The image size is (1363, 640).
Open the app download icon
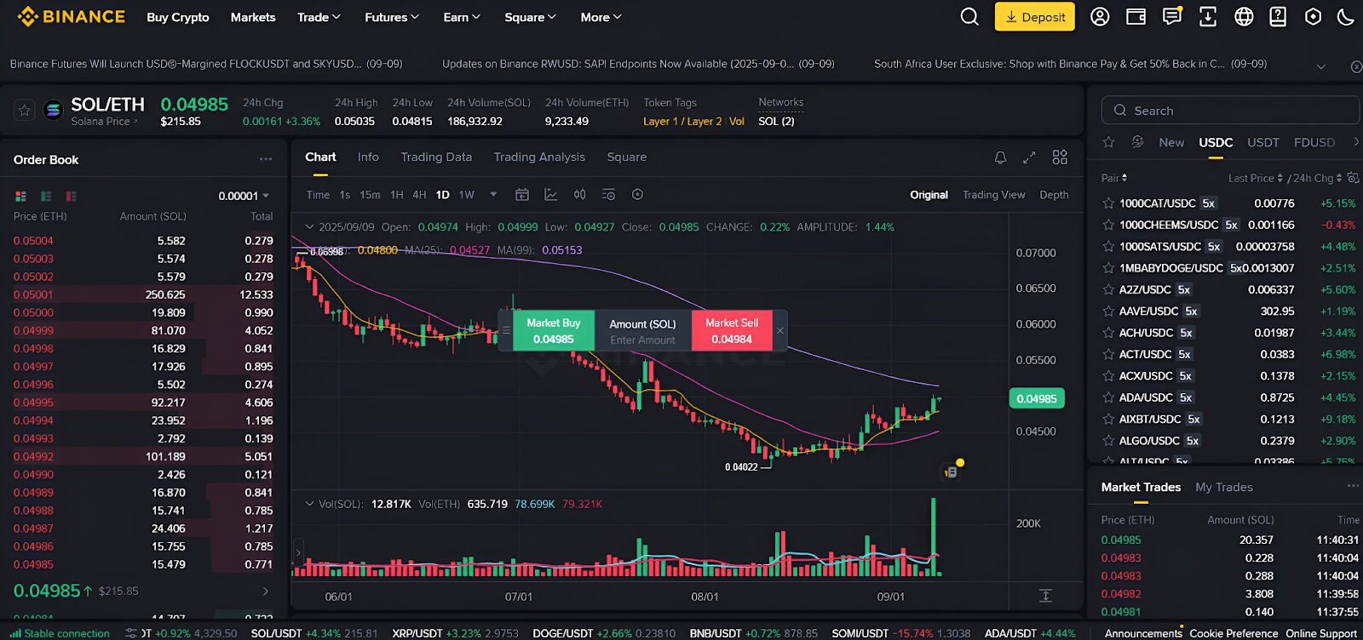[1208, 17]
